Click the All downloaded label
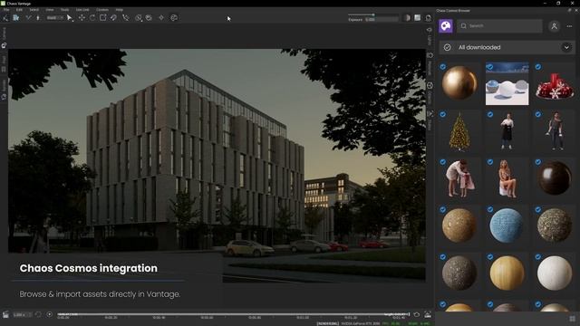The width and height of the screenshot is (580, 326). coord(479,47)
